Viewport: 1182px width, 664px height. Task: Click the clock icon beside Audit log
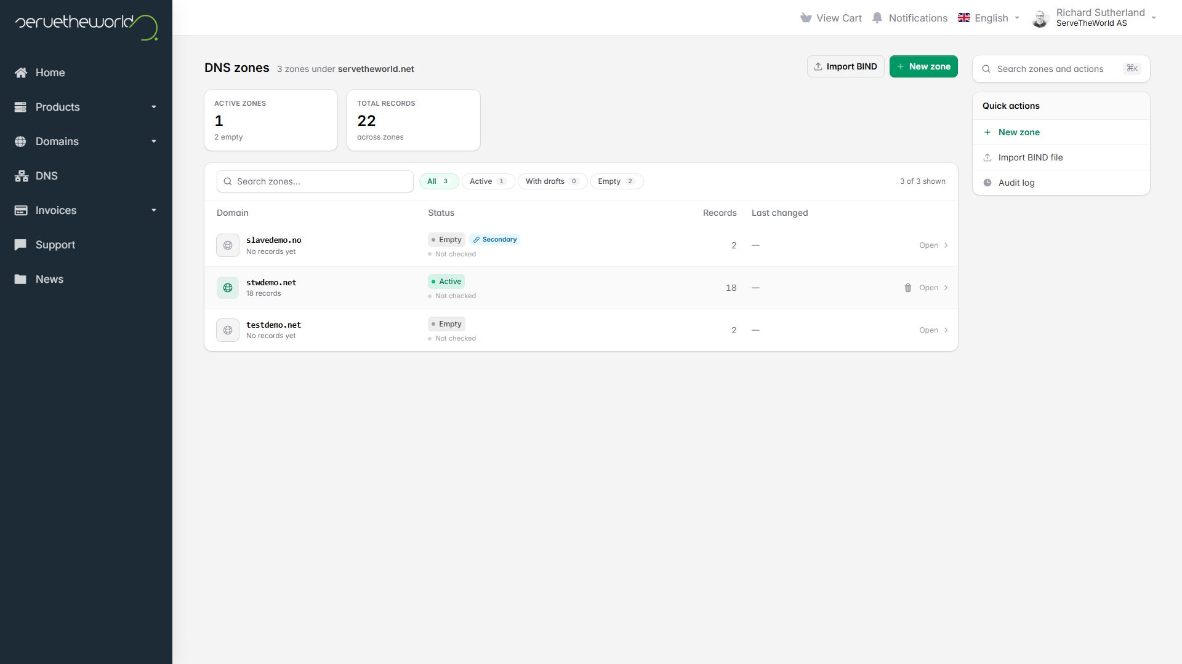tap(987, 183)
